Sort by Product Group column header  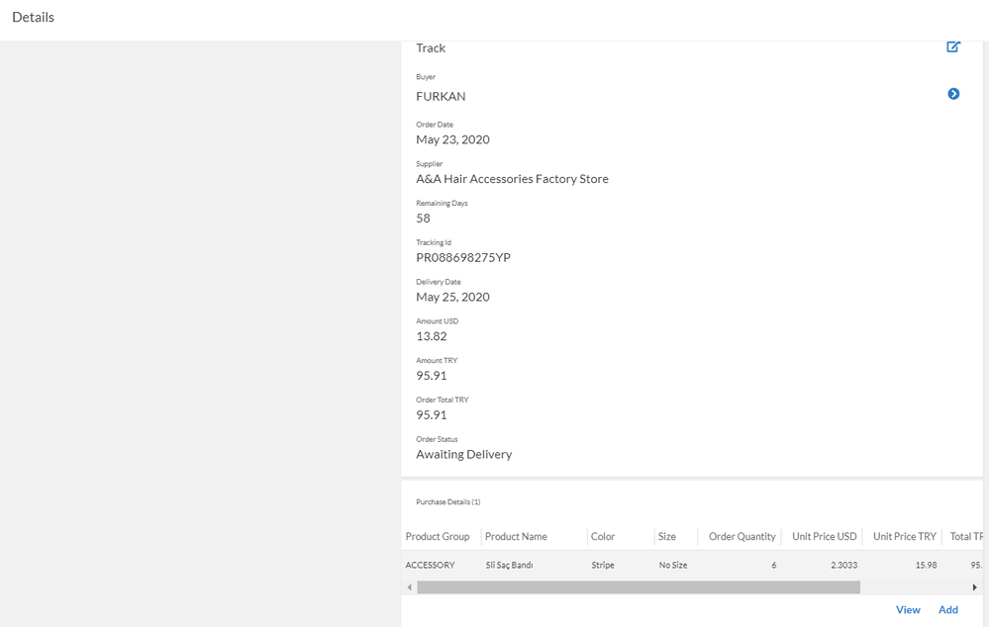coord(438,536)
